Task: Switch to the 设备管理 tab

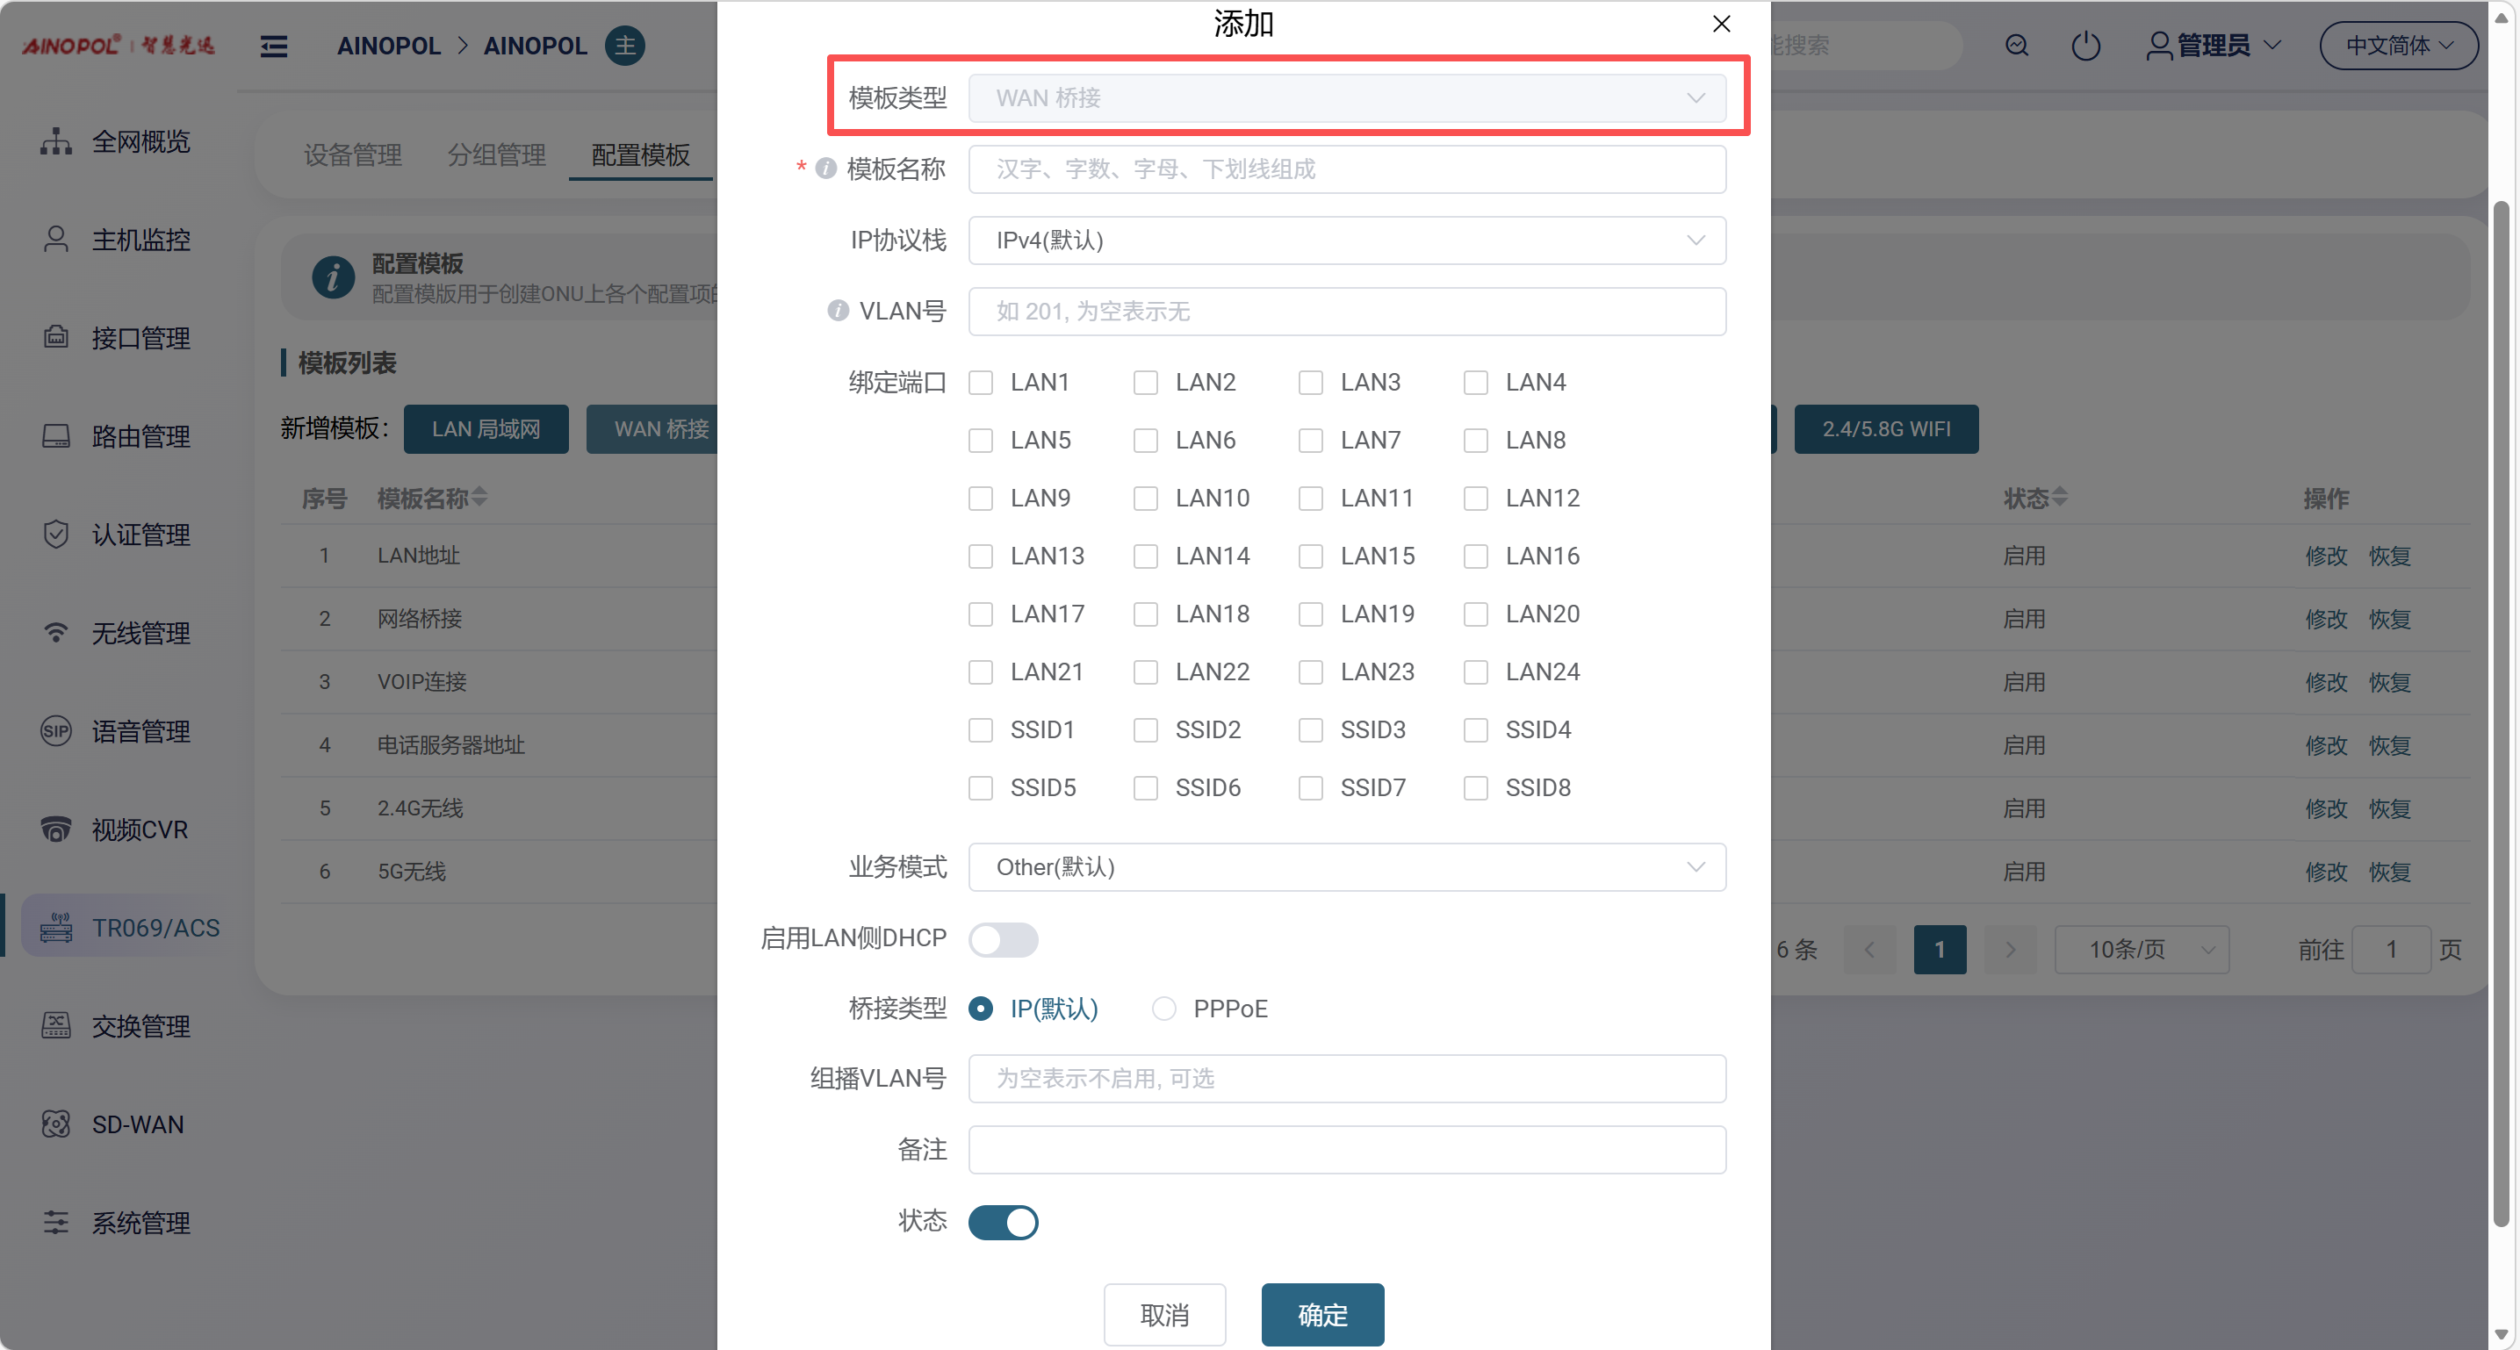Action: click(352, 154)
